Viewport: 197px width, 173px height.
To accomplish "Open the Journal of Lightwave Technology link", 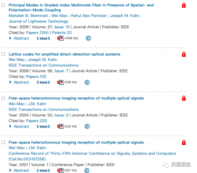I will tap(38, 21).
